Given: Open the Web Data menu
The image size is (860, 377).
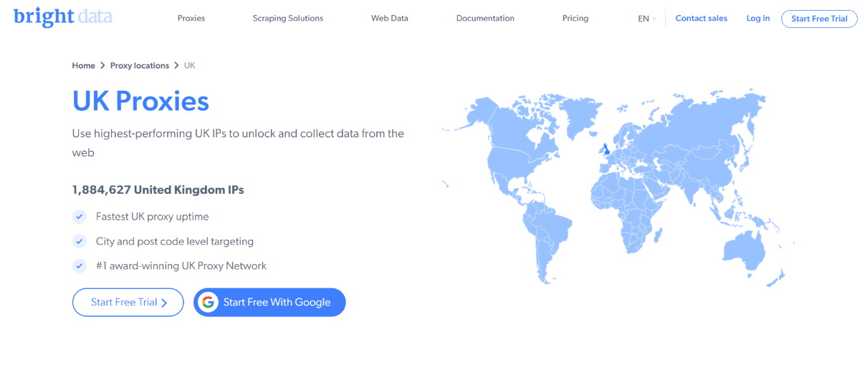Looking at the screenshot, I should (x=390, y=19).
